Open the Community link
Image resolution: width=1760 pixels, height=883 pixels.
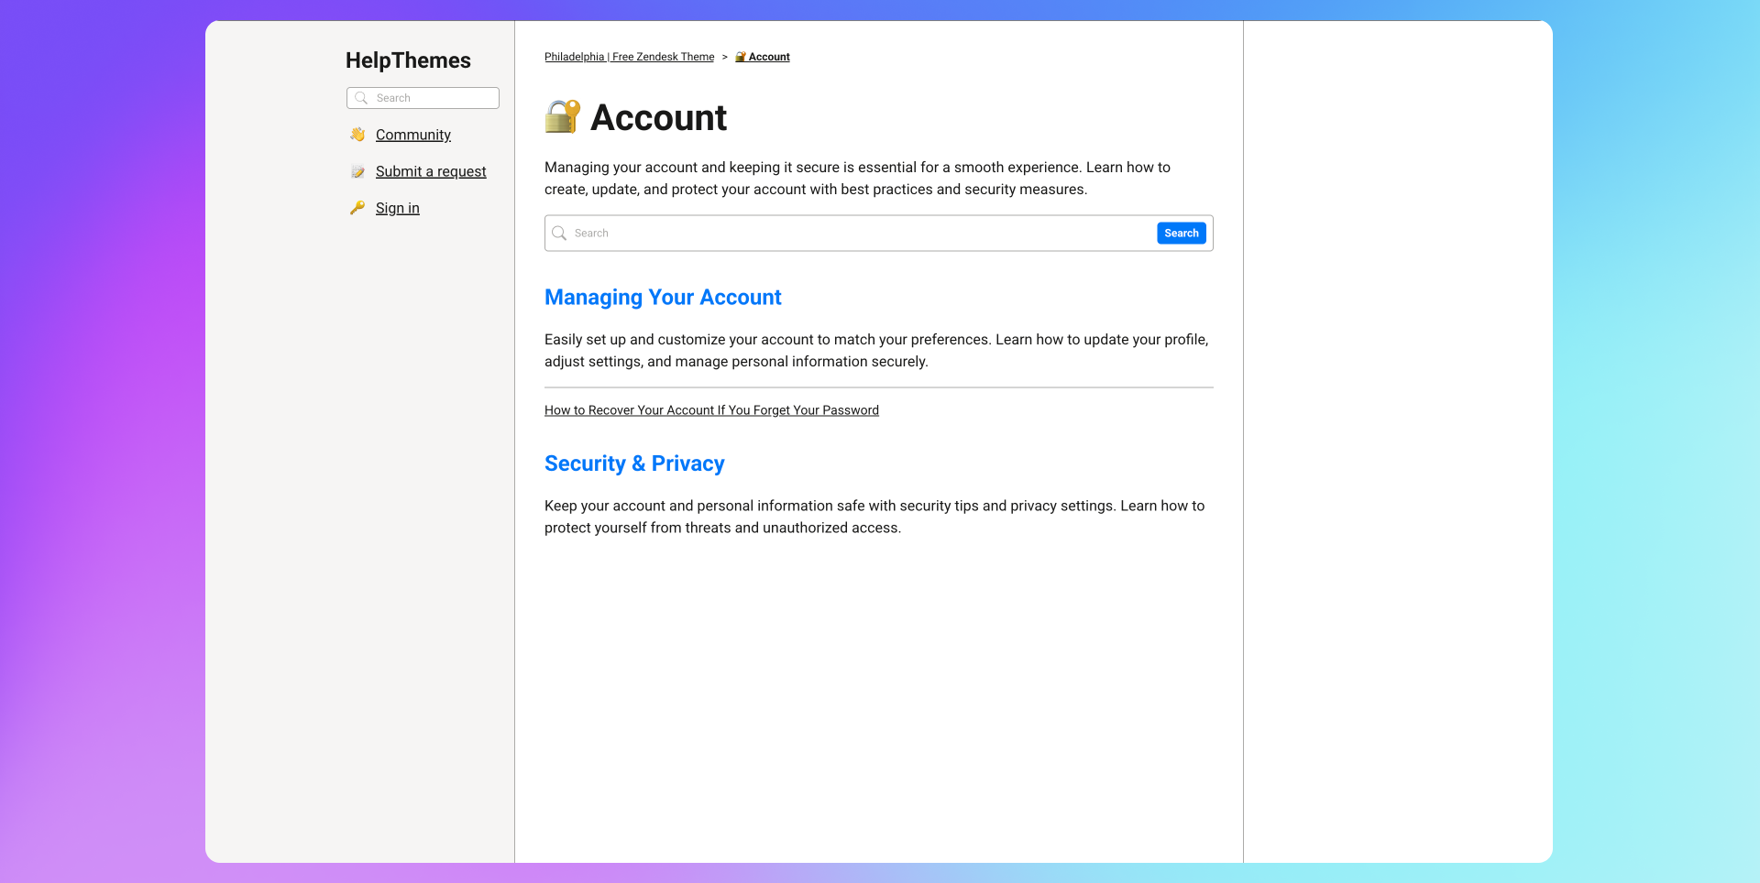pyautogui.click(x=412, y=135)
